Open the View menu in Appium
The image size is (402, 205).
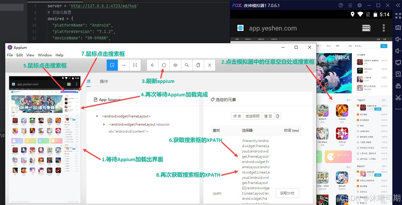click(x=30, y=55)
